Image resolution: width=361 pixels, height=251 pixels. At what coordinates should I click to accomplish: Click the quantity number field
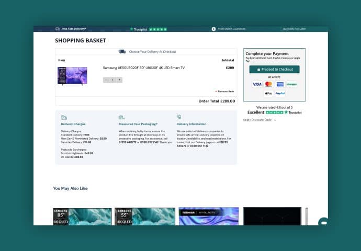pyautogui.click(x=112, y=80)
